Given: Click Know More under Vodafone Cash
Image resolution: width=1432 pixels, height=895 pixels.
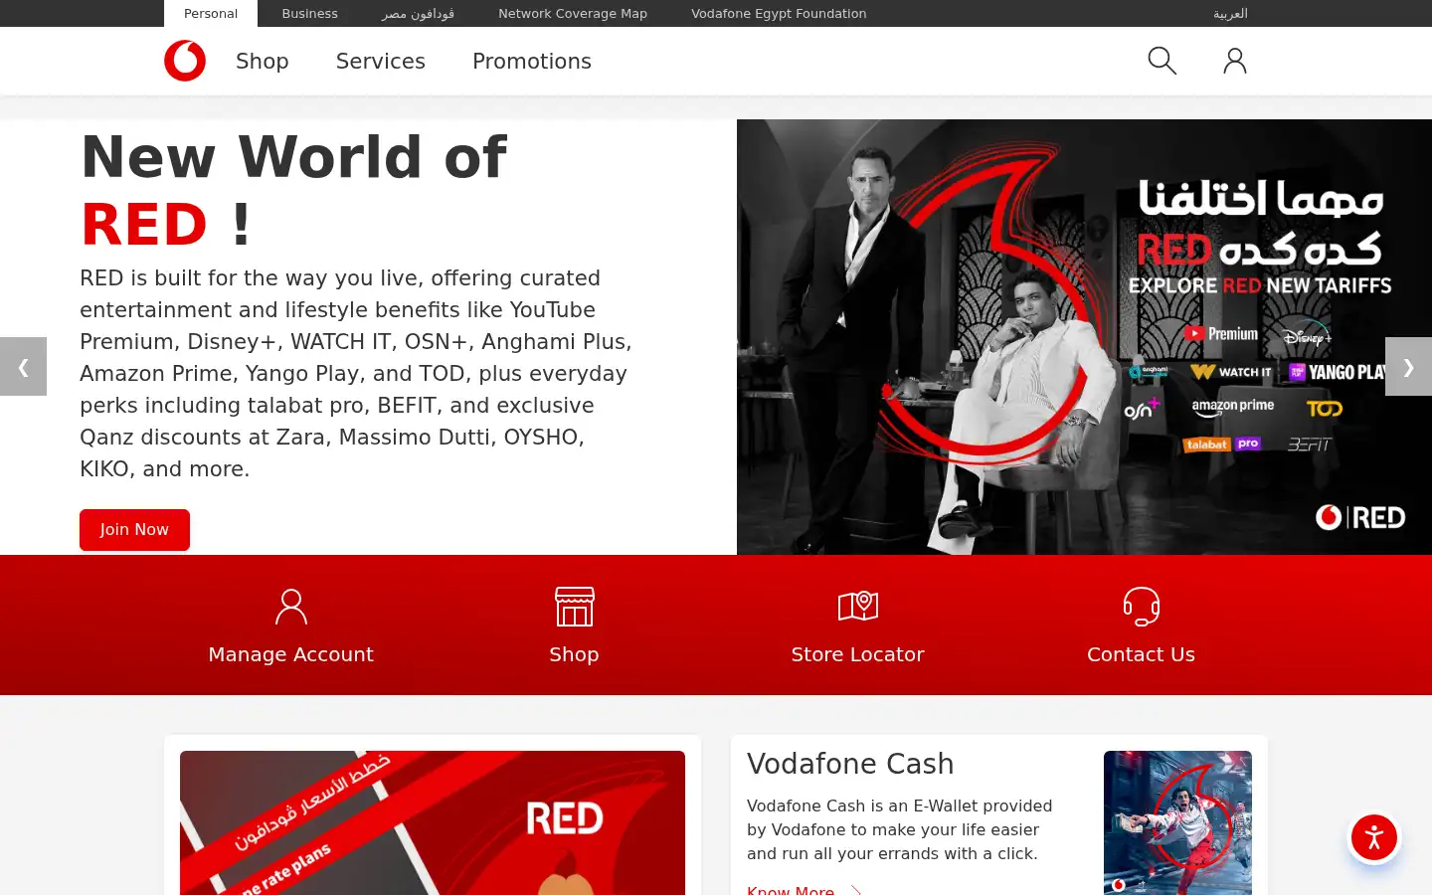Looking at the screenshot, I should click(791, 890).
